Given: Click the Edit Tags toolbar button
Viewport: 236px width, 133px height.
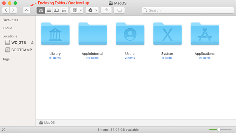Looking at the screenshot, I should click(x=119, y=10).
